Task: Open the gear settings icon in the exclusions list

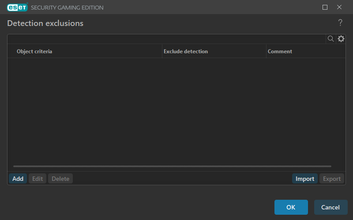Action: (341, 39)
